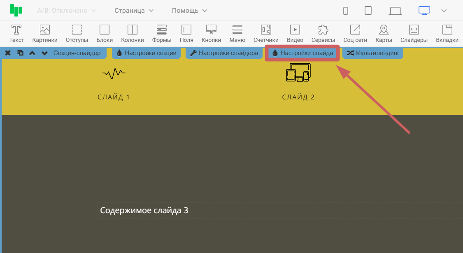Switch to tablet preview mode

click(368, 11)
